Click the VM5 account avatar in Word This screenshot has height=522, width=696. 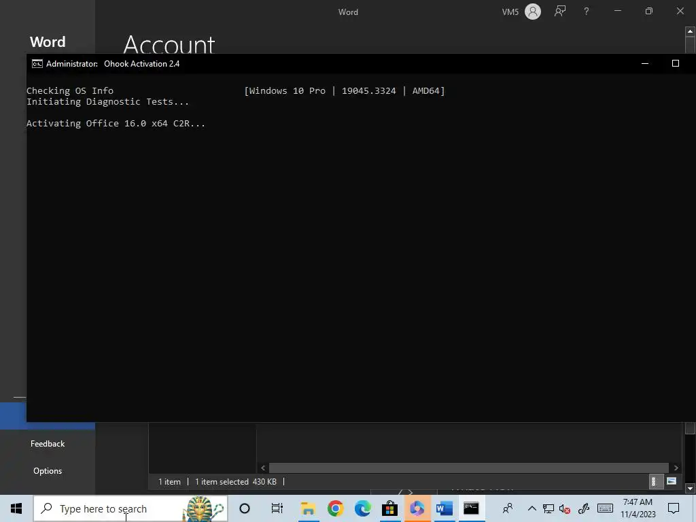pyautogui.click(x=533, y=12)
